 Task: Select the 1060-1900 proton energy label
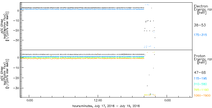(202, 95)
